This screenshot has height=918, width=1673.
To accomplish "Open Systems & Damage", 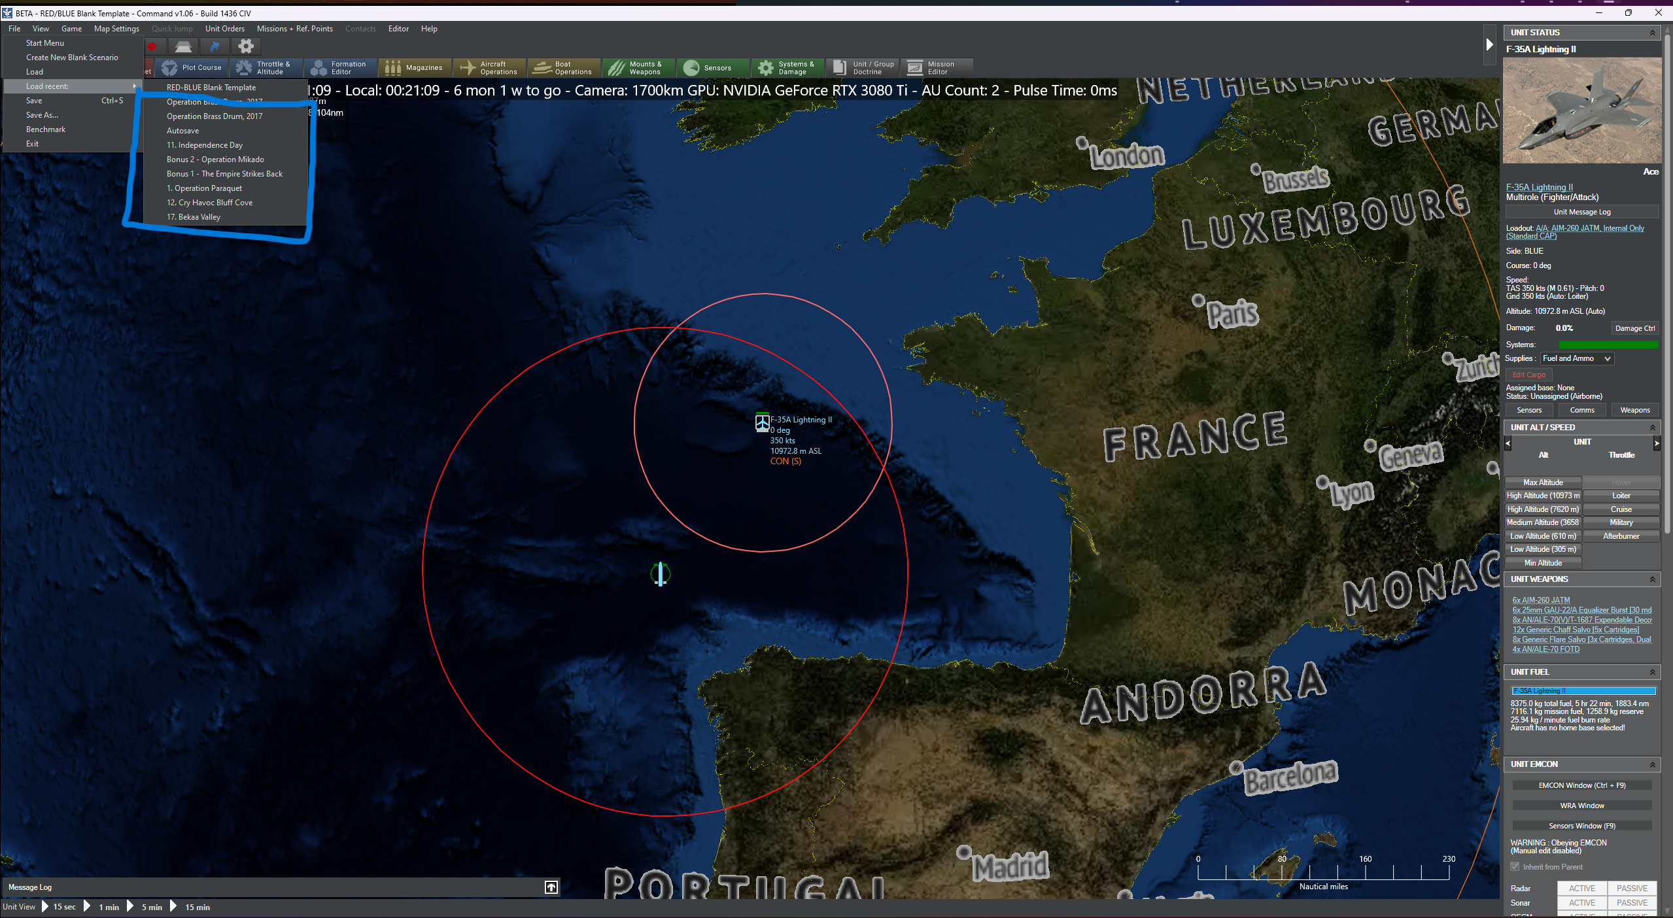I will 788,67.
